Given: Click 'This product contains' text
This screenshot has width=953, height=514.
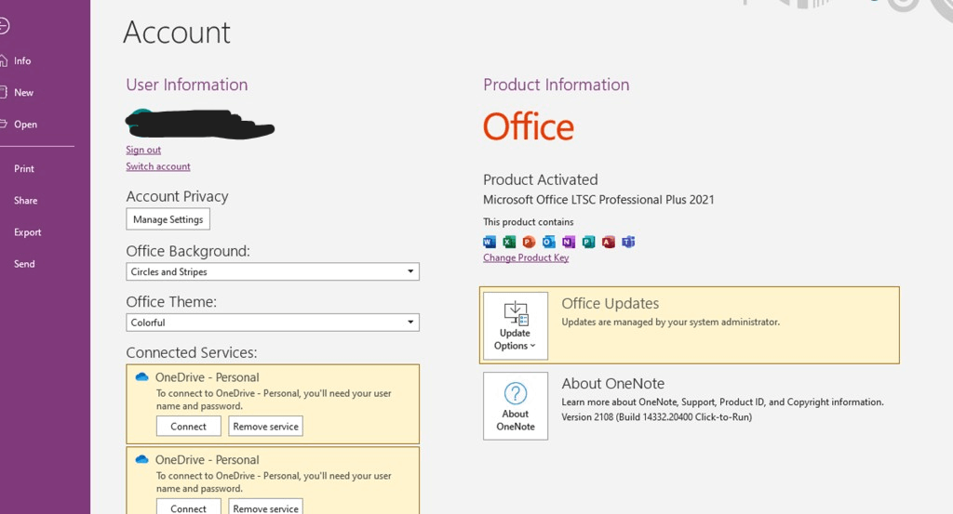Looking at the screenshot, I should (x=529, y=221).
